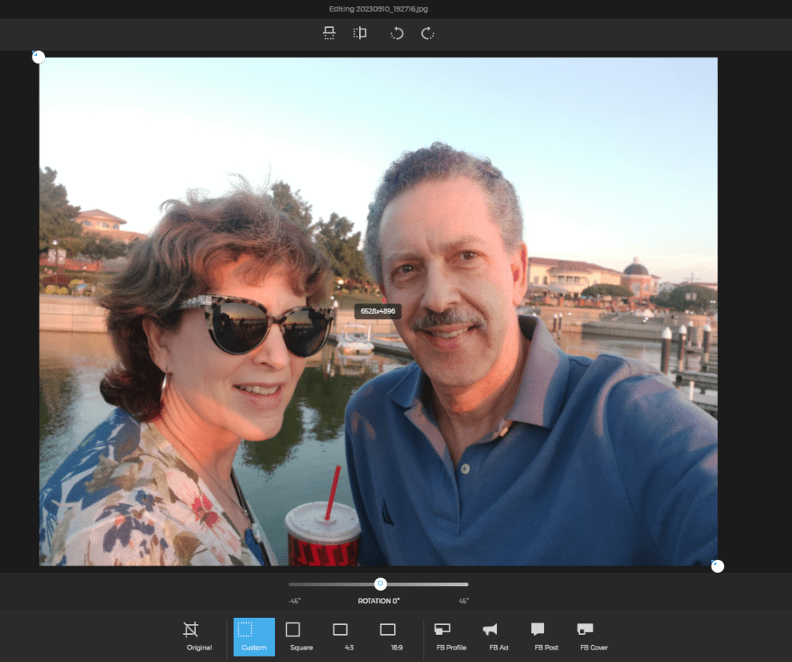Select the FB Profile crop preset
The image size is (792, 662).
pyautogui.click(x=451, y=636)
